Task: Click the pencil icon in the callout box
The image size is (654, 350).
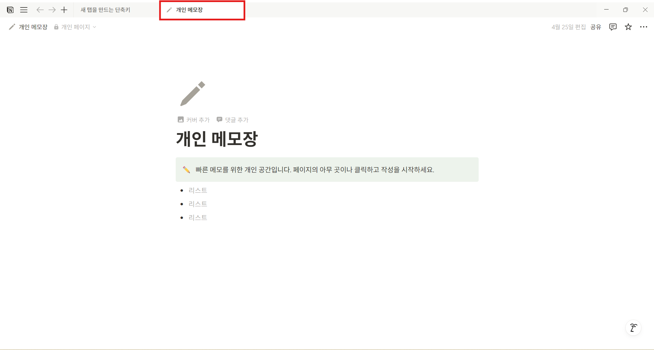Action: tap(186, 170)
